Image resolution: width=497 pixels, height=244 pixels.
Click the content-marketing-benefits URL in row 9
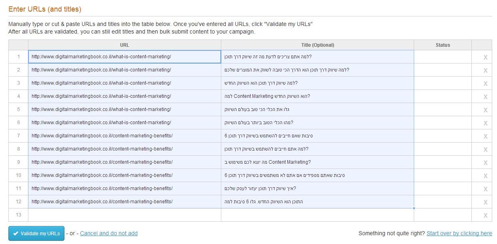(124, 162)
